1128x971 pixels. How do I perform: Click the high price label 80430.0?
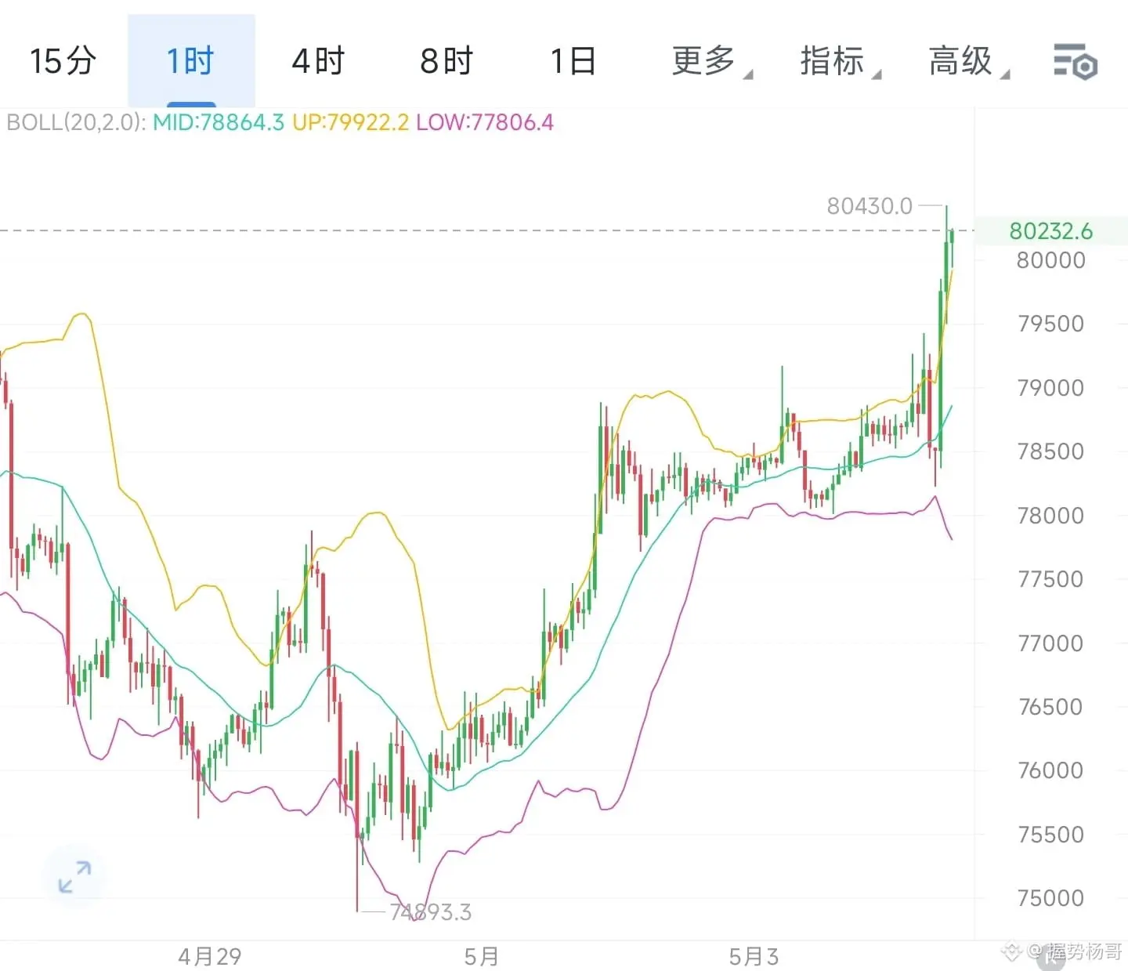[x=869, y=206]
